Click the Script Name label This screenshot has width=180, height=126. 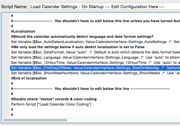tap(14, 7)
